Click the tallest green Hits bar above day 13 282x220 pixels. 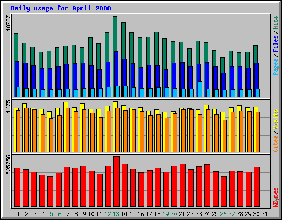click(115, 34)
